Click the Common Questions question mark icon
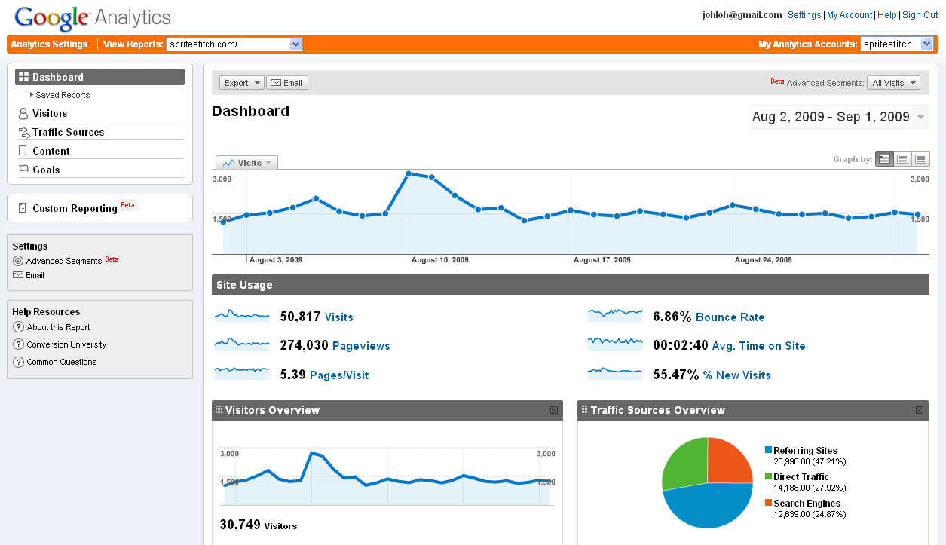The height and width of the screenshot is (545, 946). (x=19, y=362)
